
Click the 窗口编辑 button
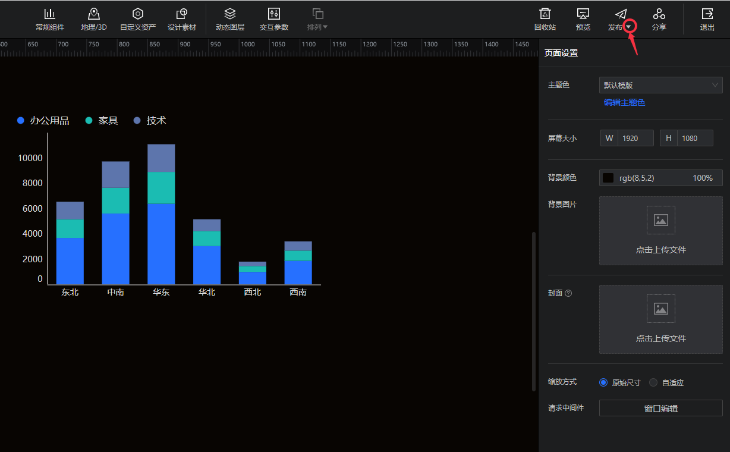coord(660,408)
